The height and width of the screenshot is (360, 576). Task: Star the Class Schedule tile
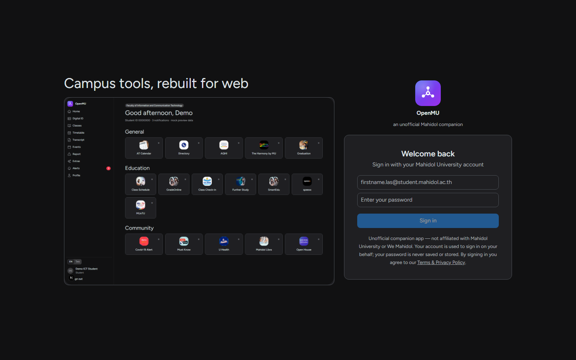[x=152, y=179]
